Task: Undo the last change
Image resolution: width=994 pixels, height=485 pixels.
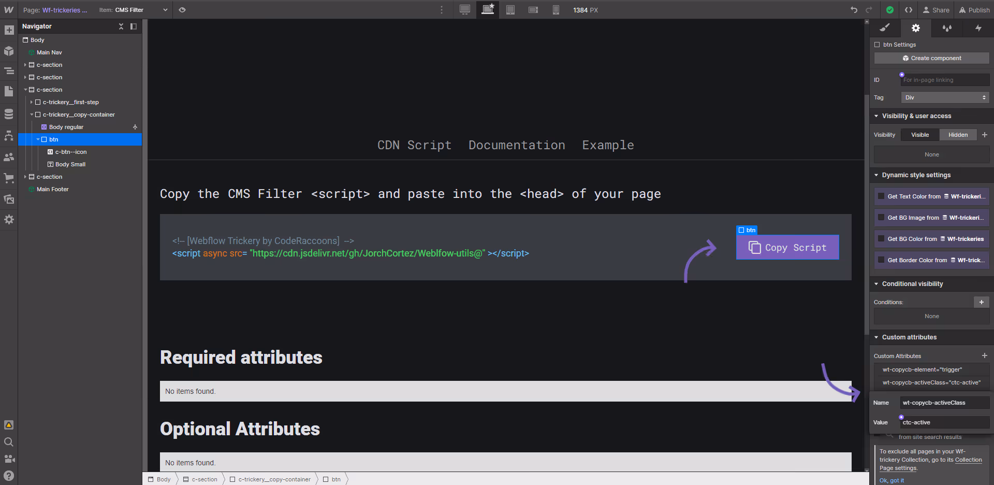Action: click(854, 10)
